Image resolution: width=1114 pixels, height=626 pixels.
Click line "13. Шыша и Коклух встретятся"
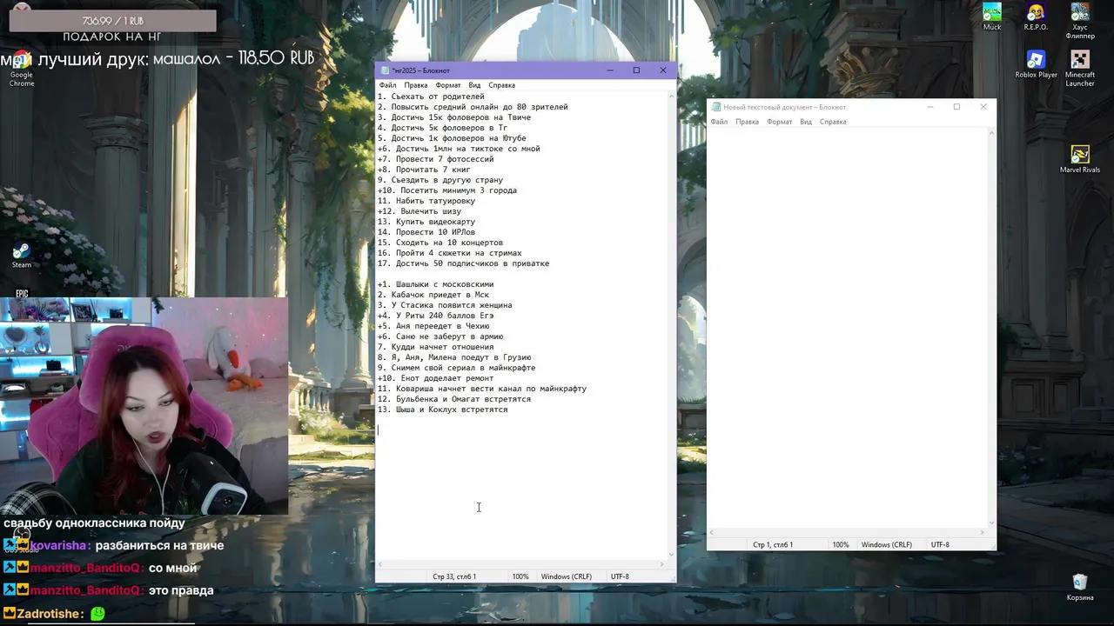tap(442, 410)
